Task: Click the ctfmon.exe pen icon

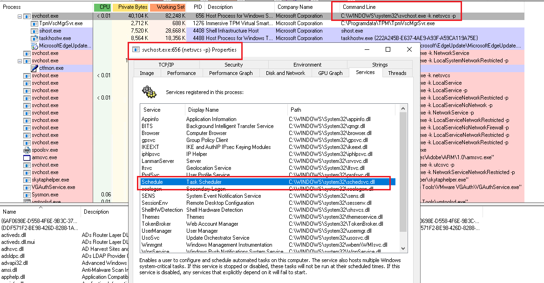Action: point(35,68)
